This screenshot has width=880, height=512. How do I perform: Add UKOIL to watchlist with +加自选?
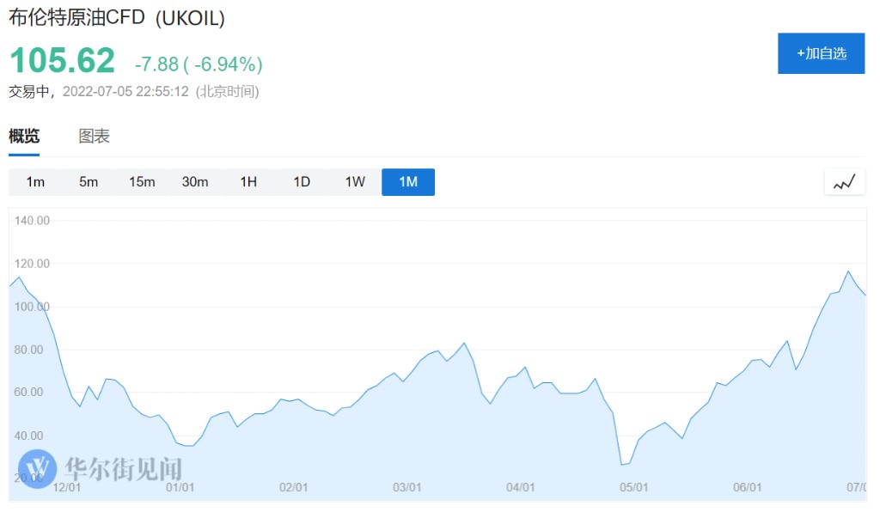click(821, 53)
